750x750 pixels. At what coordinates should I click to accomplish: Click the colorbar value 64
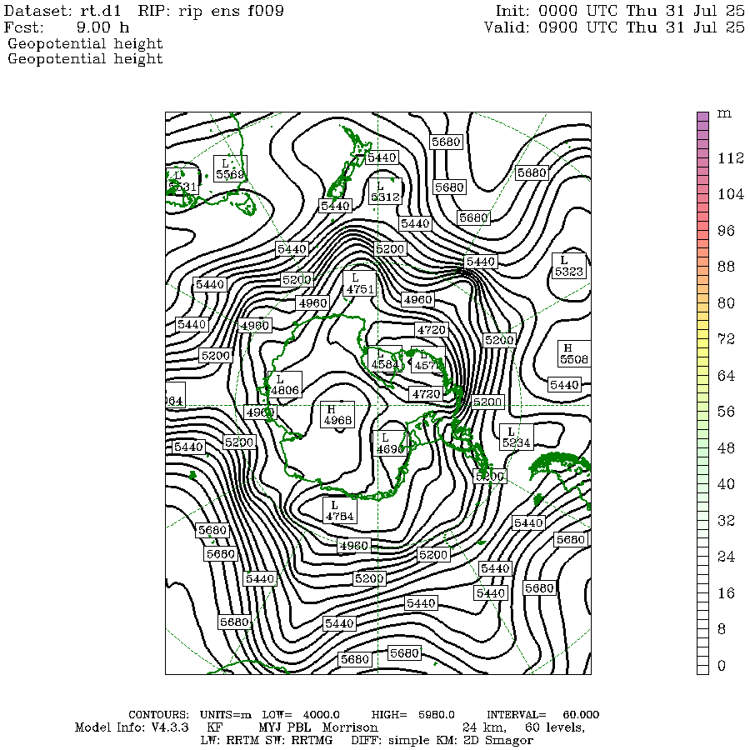pyautogui.click(x=726, y=376)
